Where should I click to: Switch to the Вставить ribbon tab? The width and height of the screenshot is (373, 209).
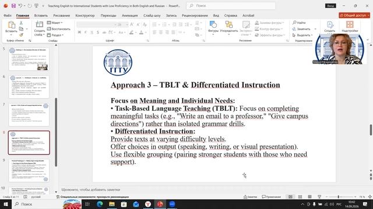click(41, 16)
